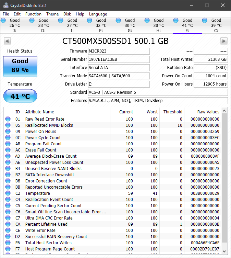Click the Serial Number field
This screenshot has width=231, height=258.
pyautogui.click(x=119, y=59)
